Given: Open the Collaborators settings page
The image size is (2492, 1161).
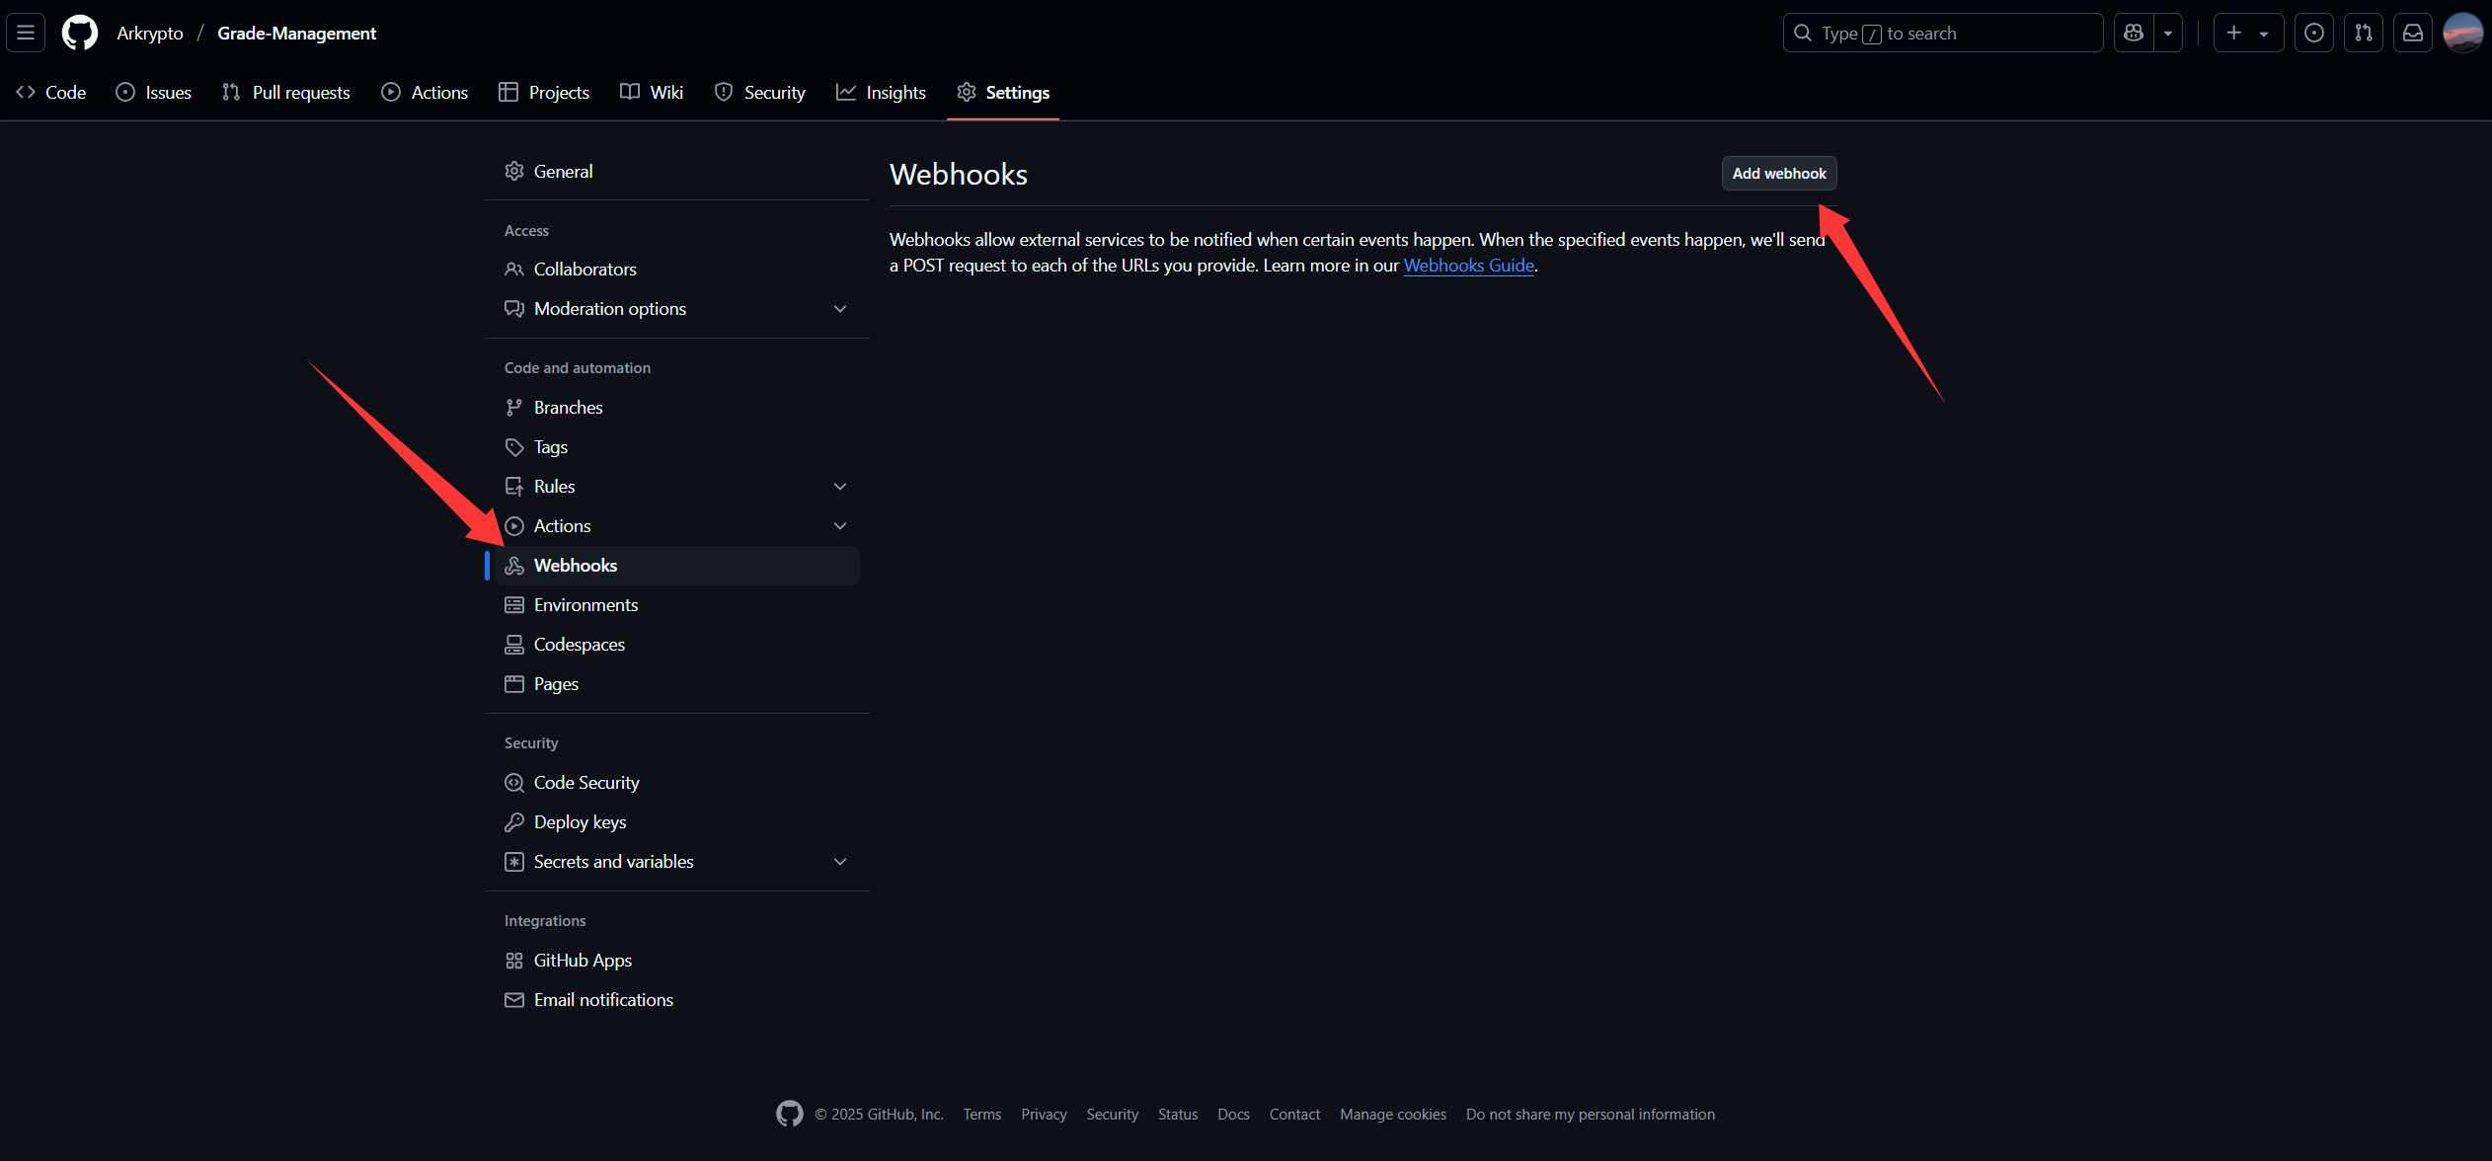Looking at the screenshot, I should tap(584, 270).
